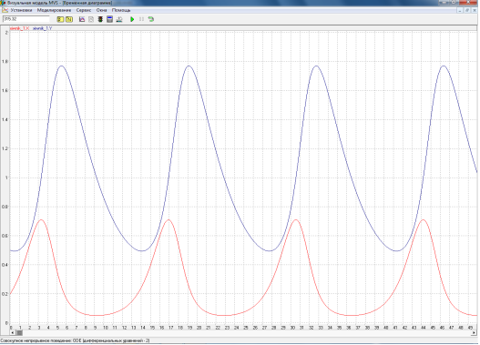Click the green restart arrow icon

(151, 19)
